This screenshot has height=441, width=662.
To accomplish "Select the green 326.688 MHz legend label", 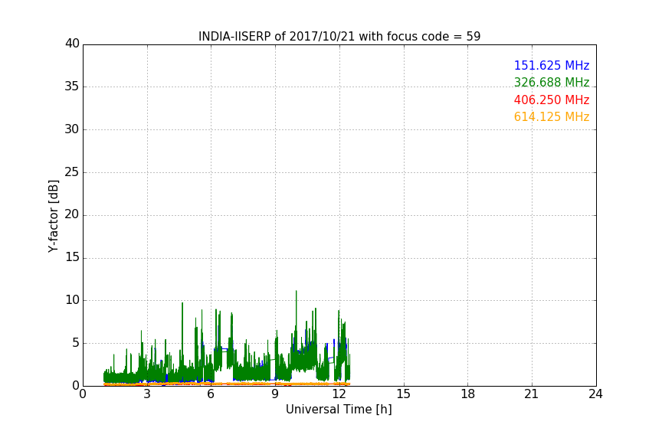I will tap(552, 82).
